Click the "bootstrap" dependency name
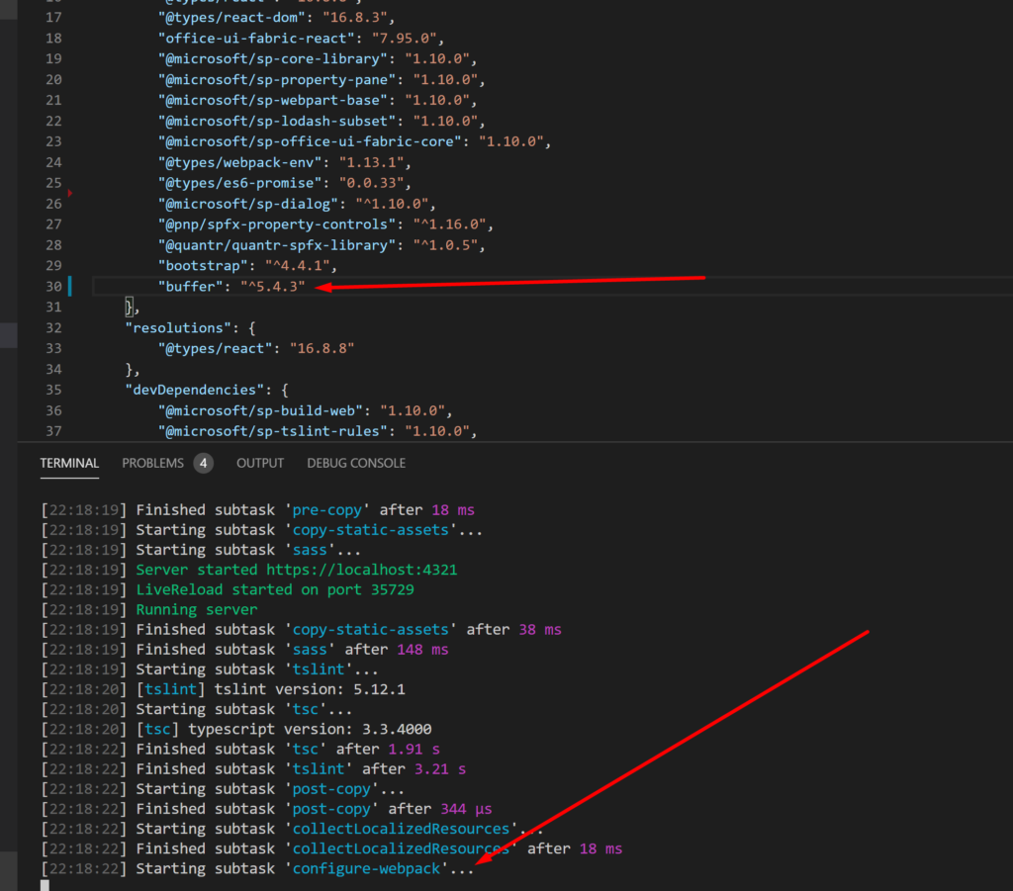1013x891 pixels. (x=203, y=265)
